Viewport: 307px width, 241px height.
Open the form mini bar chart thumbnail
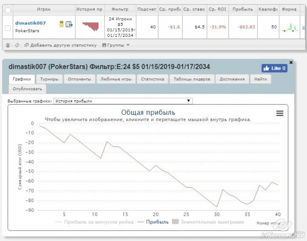(290, 28)
